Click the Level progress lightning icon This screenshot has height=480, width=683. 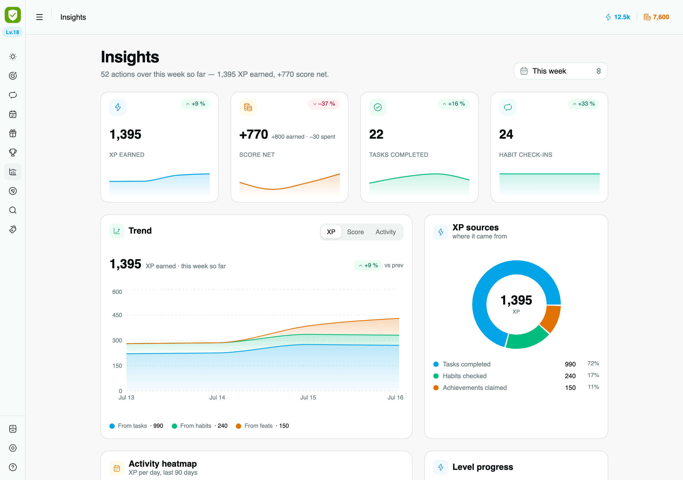[x=440, y=467]
